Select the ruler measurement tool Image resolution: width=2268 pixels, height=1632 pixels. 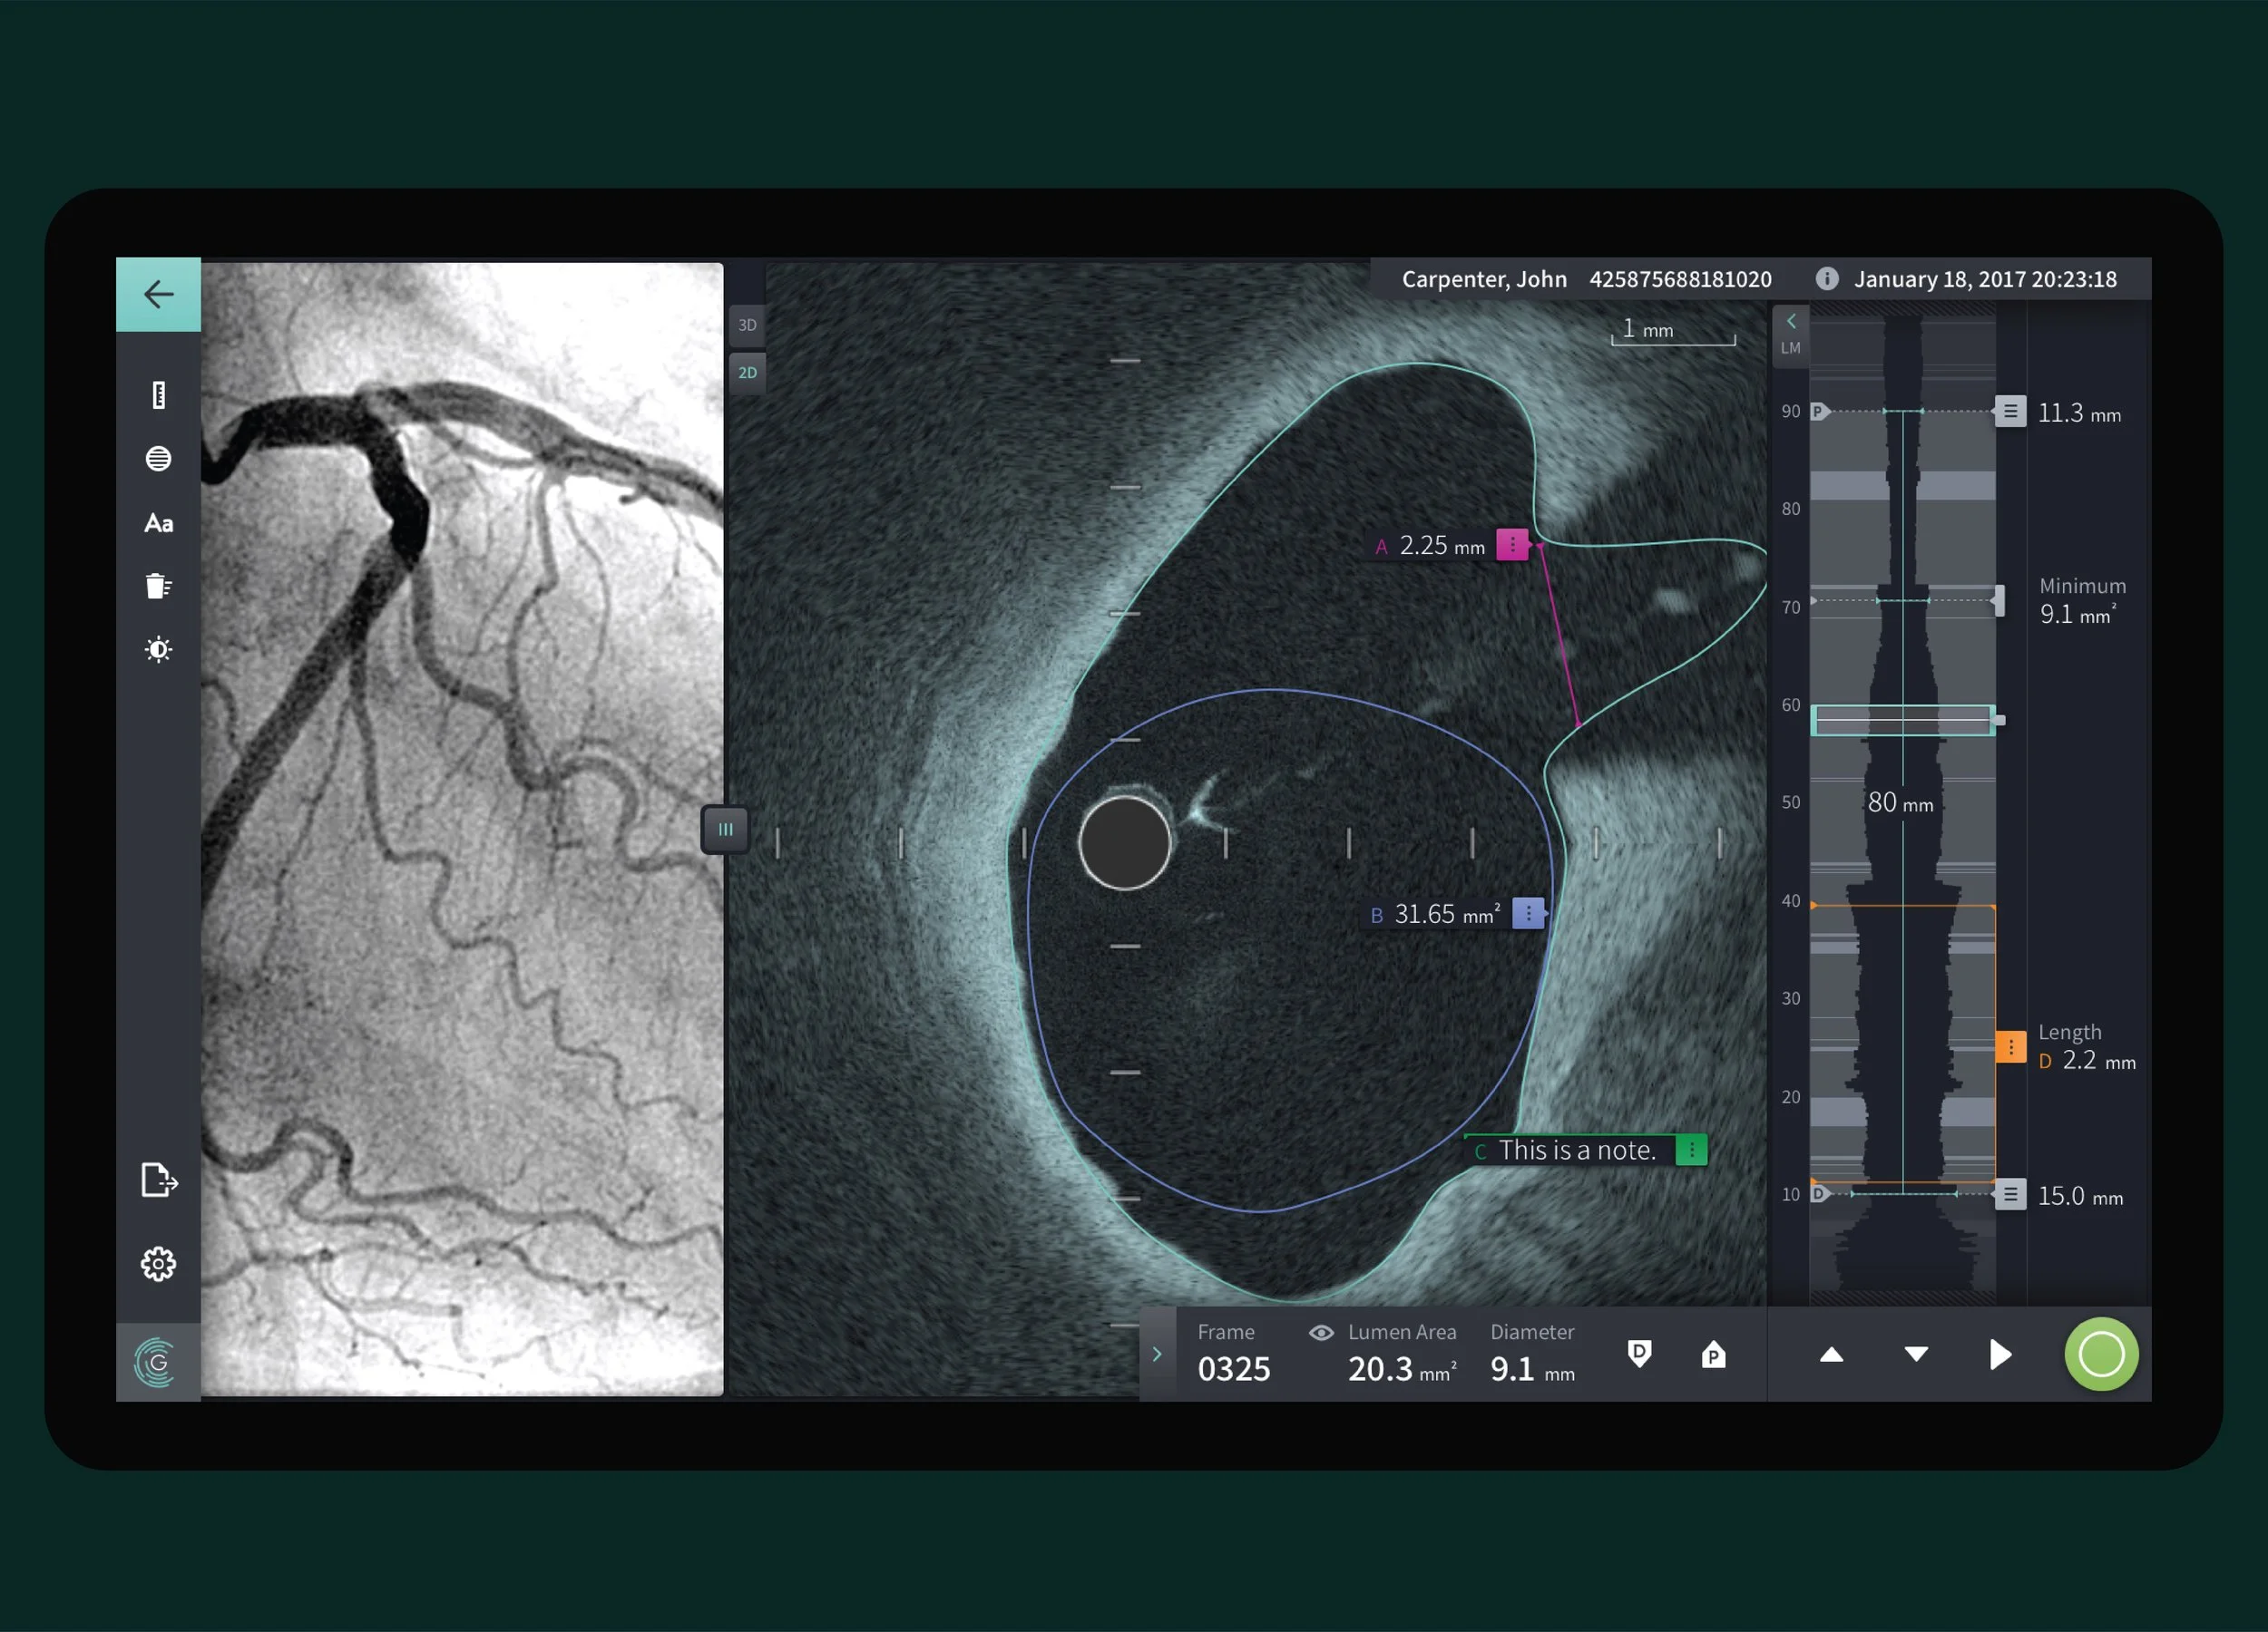click(158, 394)
